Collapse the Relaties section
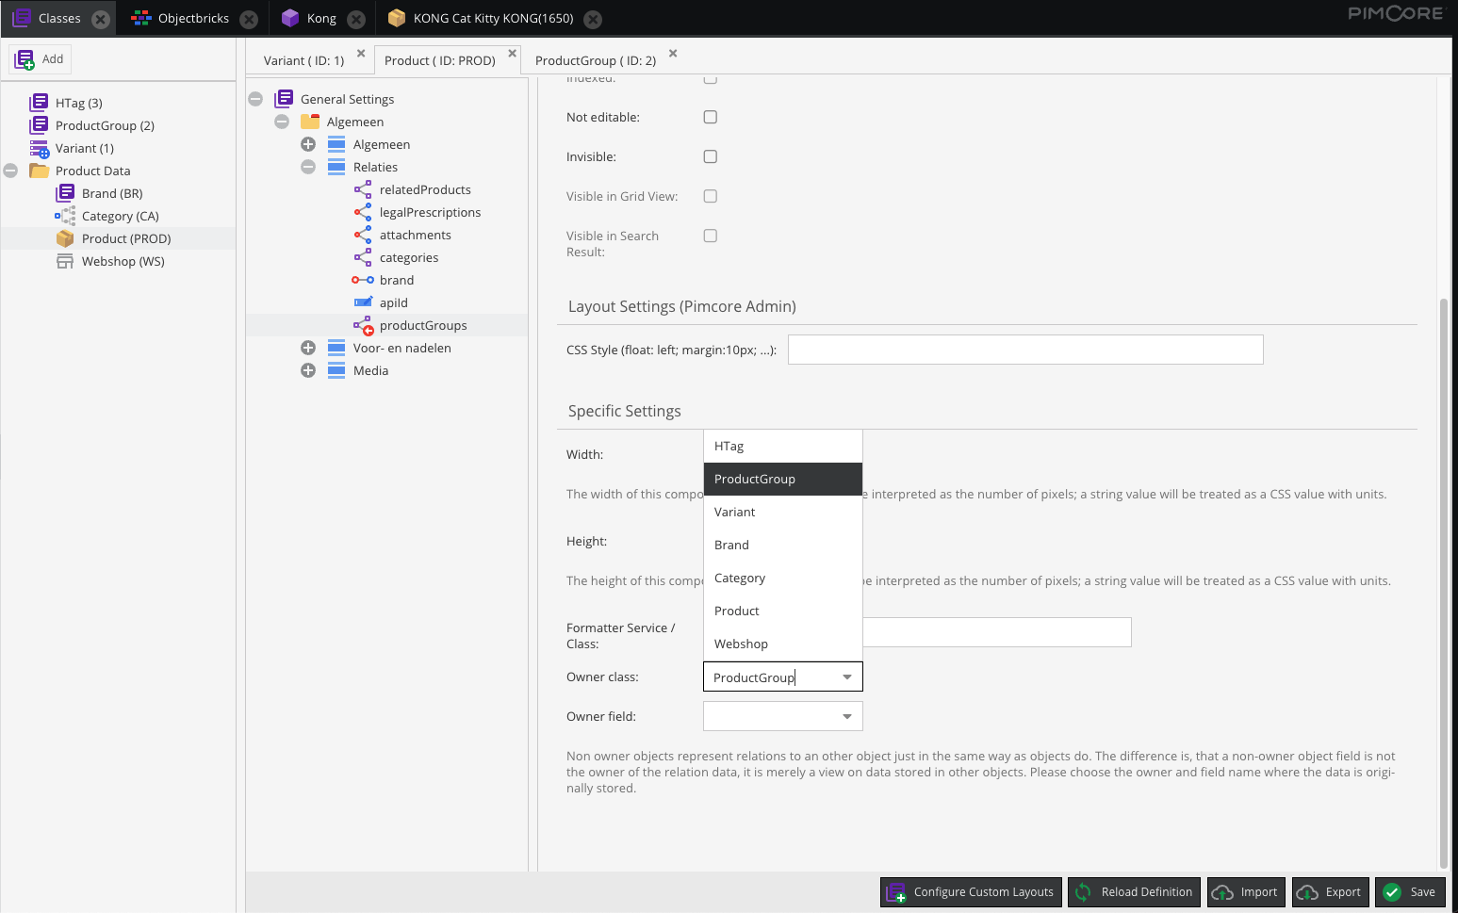1458x913 pixels. pos(307,166)
